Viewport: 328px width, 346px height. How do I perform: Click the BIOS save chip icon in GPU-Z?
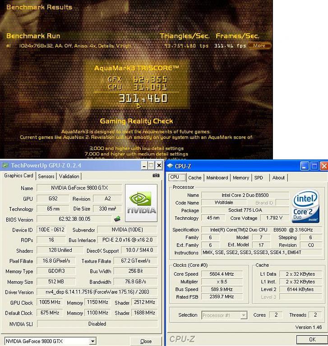click(x=117, y=219)
